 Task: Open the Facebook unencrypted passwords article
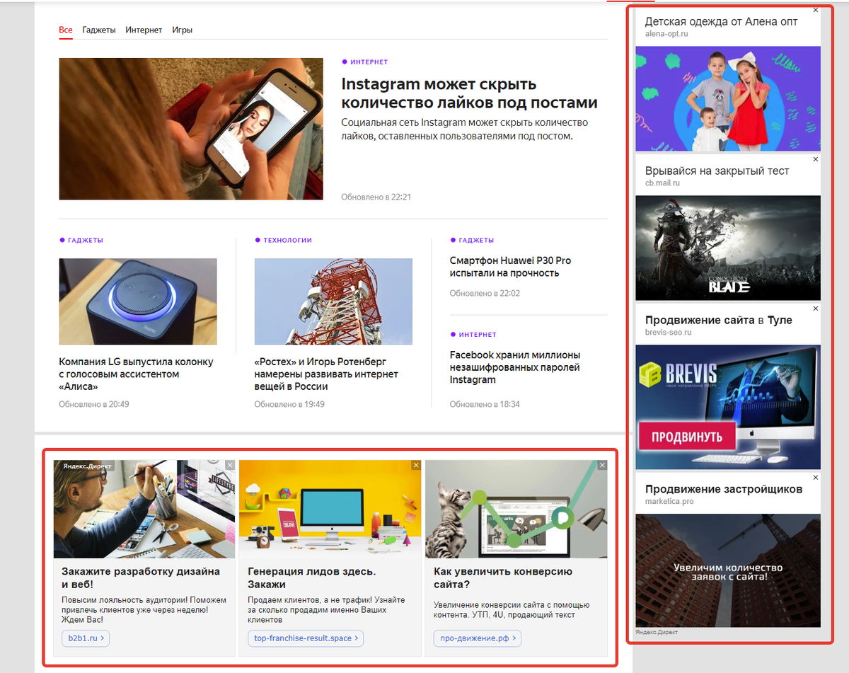515,367
